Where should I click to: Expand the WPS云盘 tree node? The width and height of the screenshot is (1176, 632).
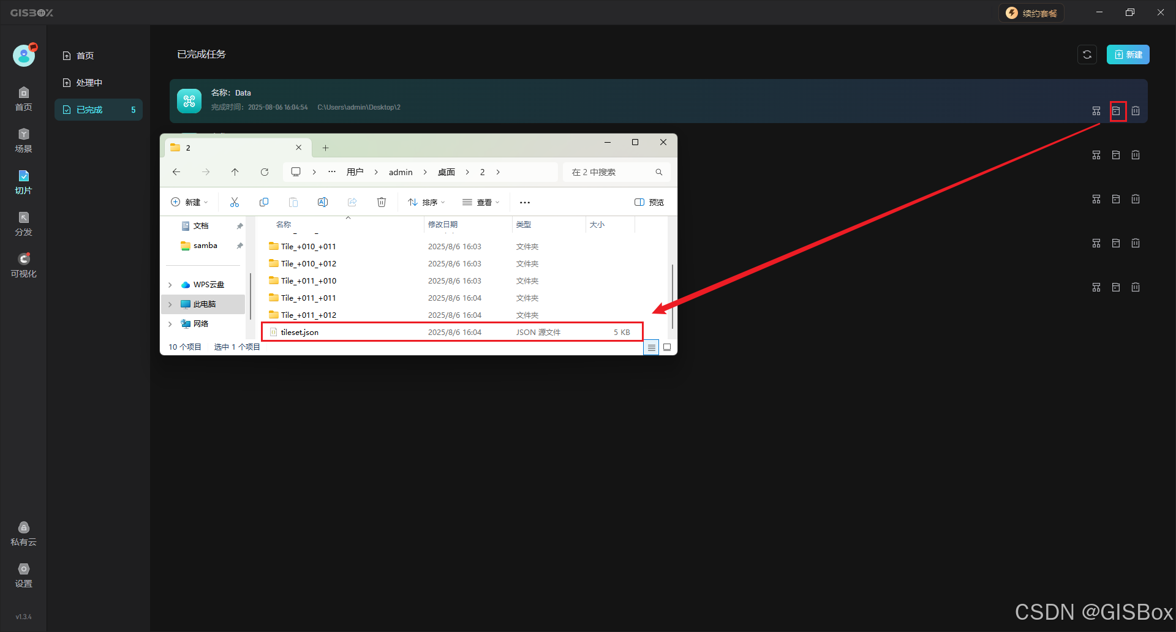[170, 285]
